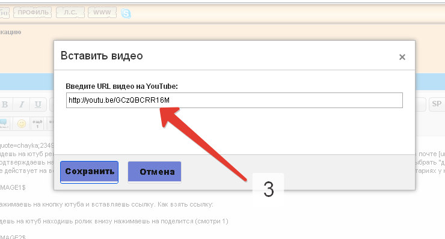Open the smiley emoticon icon in editor
The image size is (445, 239).
[x=22, y=124]
